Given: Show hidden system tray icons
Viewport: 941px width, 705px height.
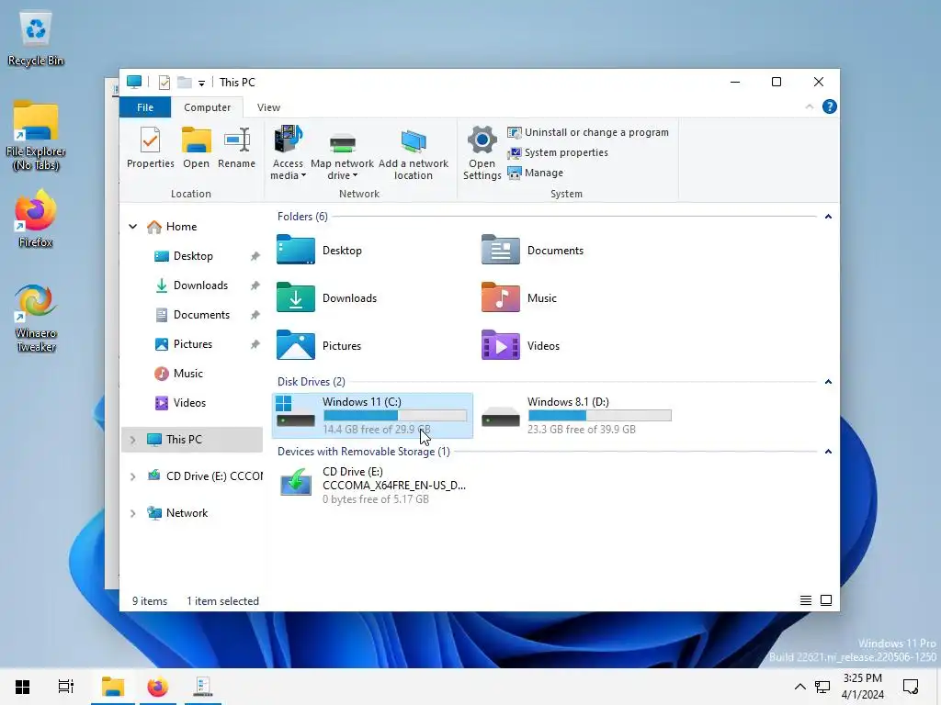Looking at the screenshot, I should (800, 687).
